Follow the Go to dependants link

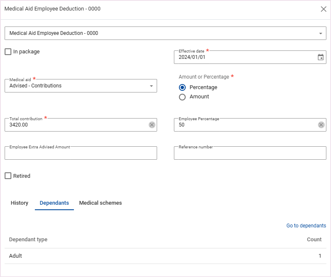[x=306, y=226]
